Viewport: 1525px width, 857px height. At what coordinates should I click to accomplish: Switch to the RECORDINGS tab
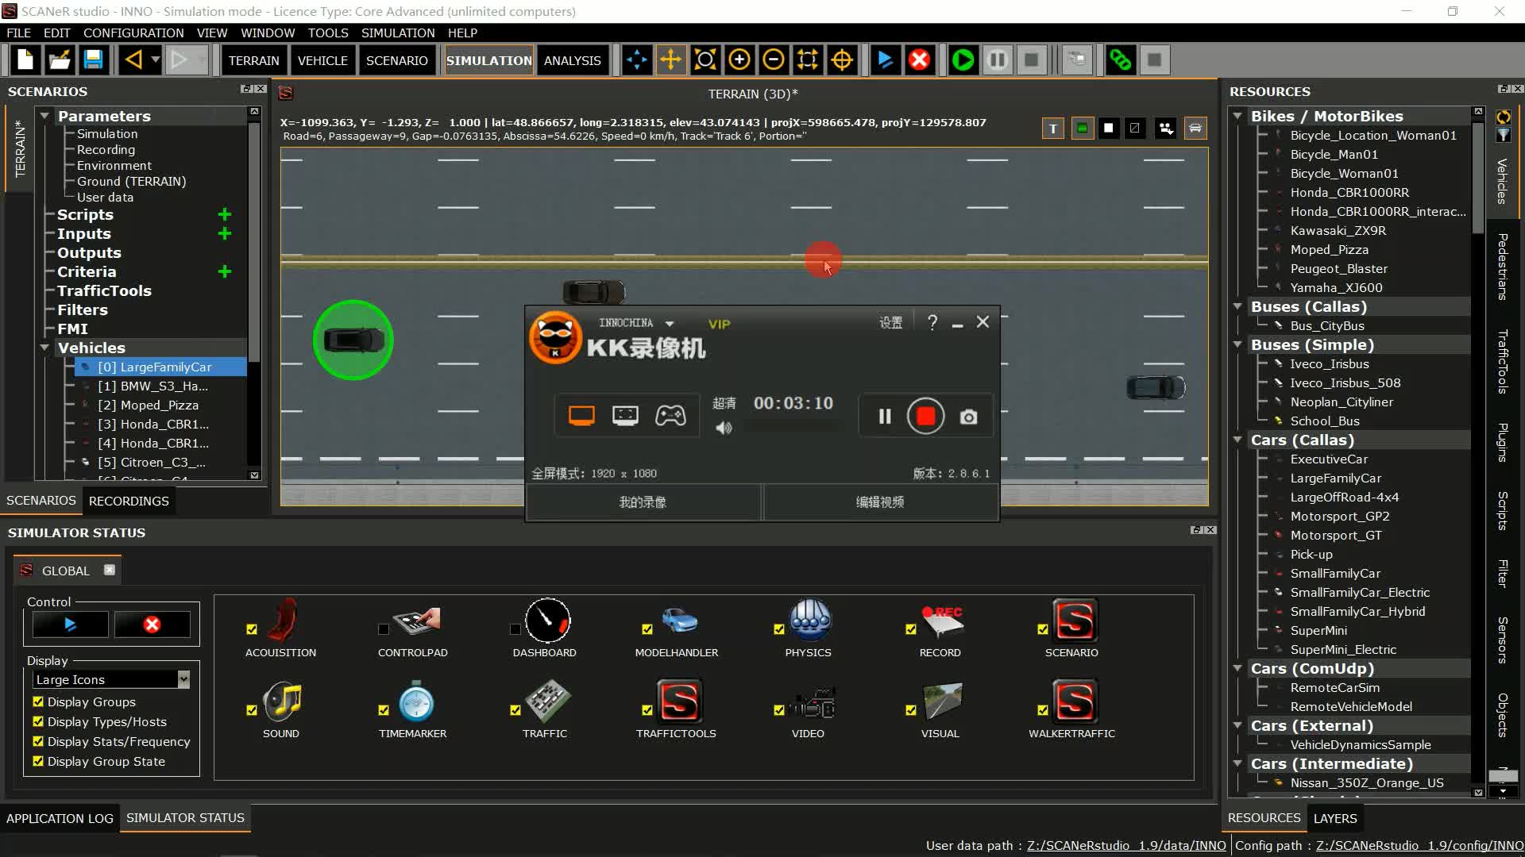[x=129, y=501]
